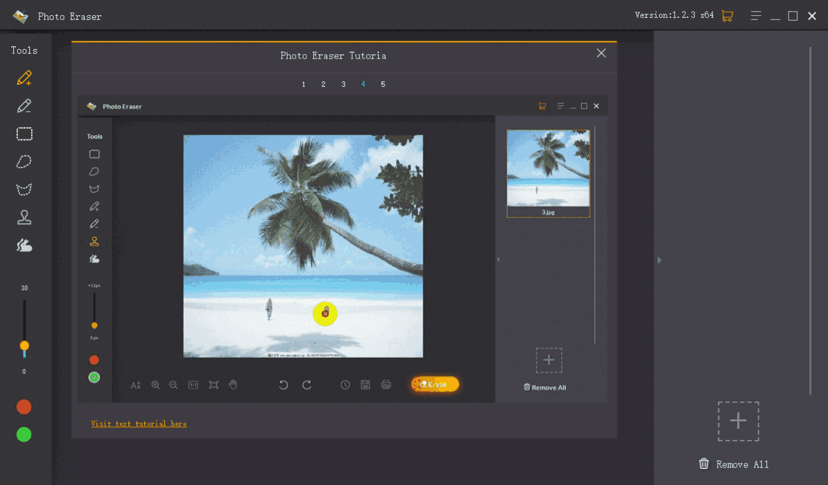Toggle the green marker color option

point(24,435)
